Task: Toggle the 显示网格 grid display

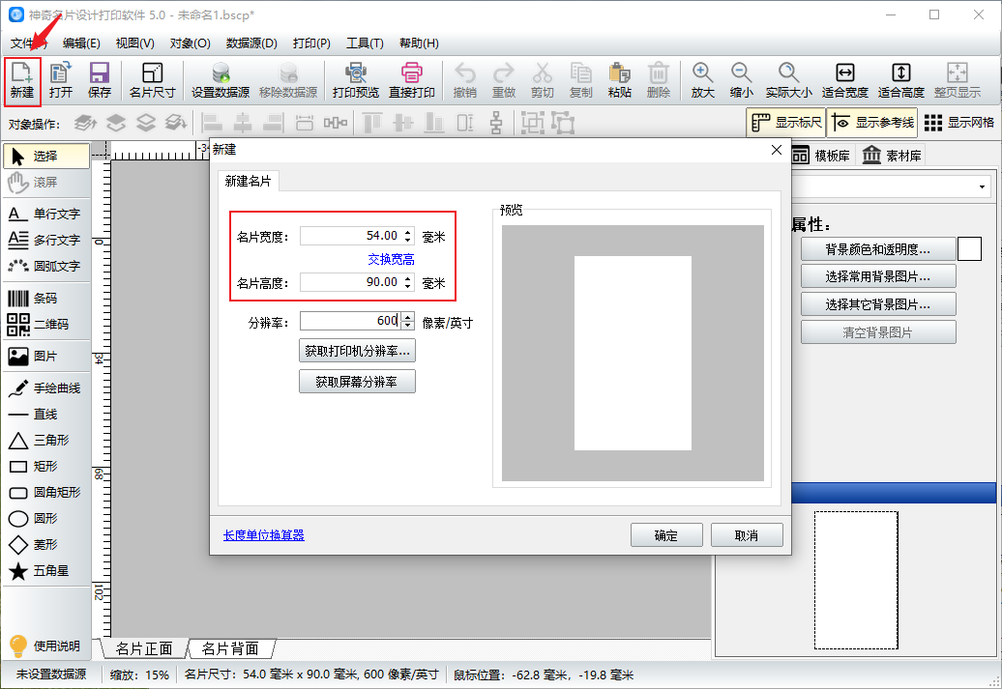Action: pyautogui.click(x=958, y=123)
